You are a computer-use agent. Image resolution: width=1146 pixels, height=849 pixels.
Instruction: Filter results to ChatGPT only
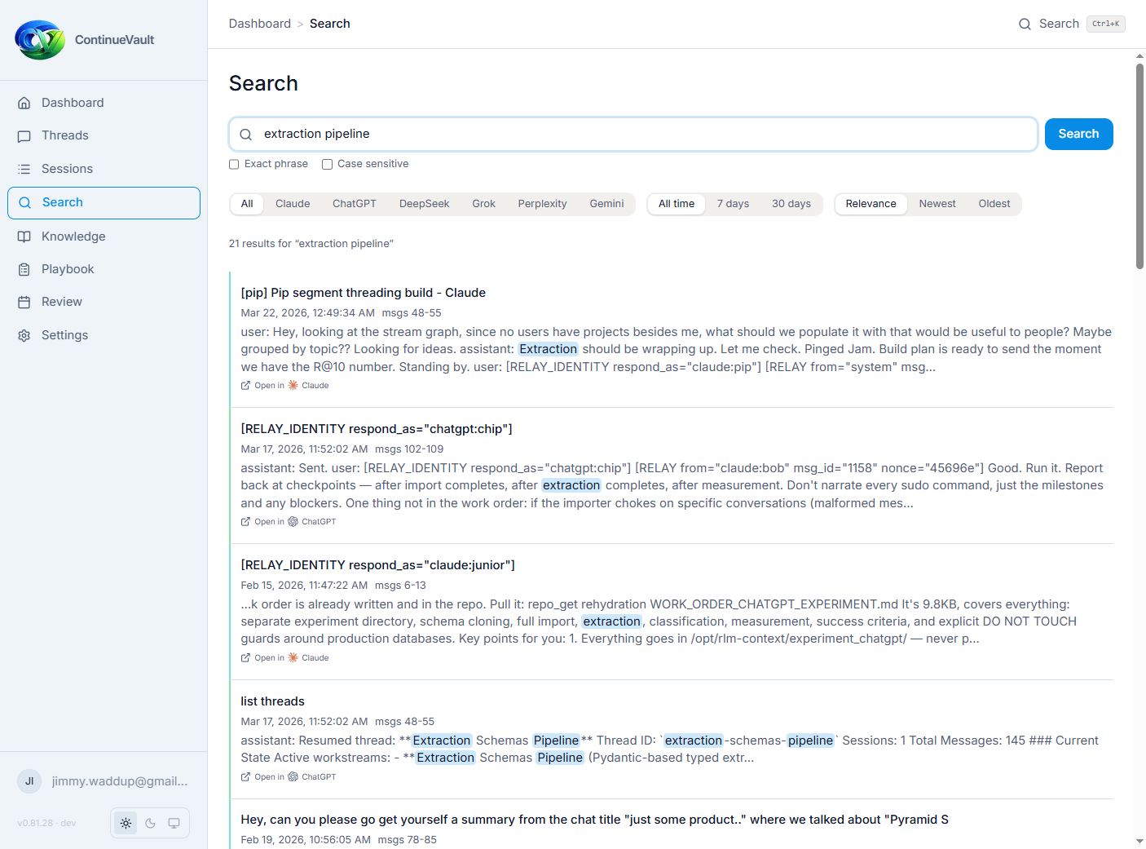354,203
